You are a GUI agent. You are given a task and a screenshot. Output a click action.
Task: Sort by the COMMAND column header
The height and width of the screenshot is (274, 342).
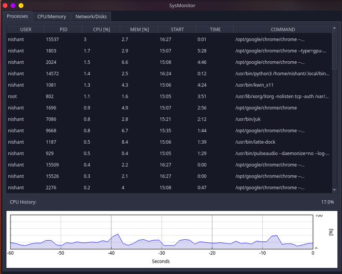283,30
